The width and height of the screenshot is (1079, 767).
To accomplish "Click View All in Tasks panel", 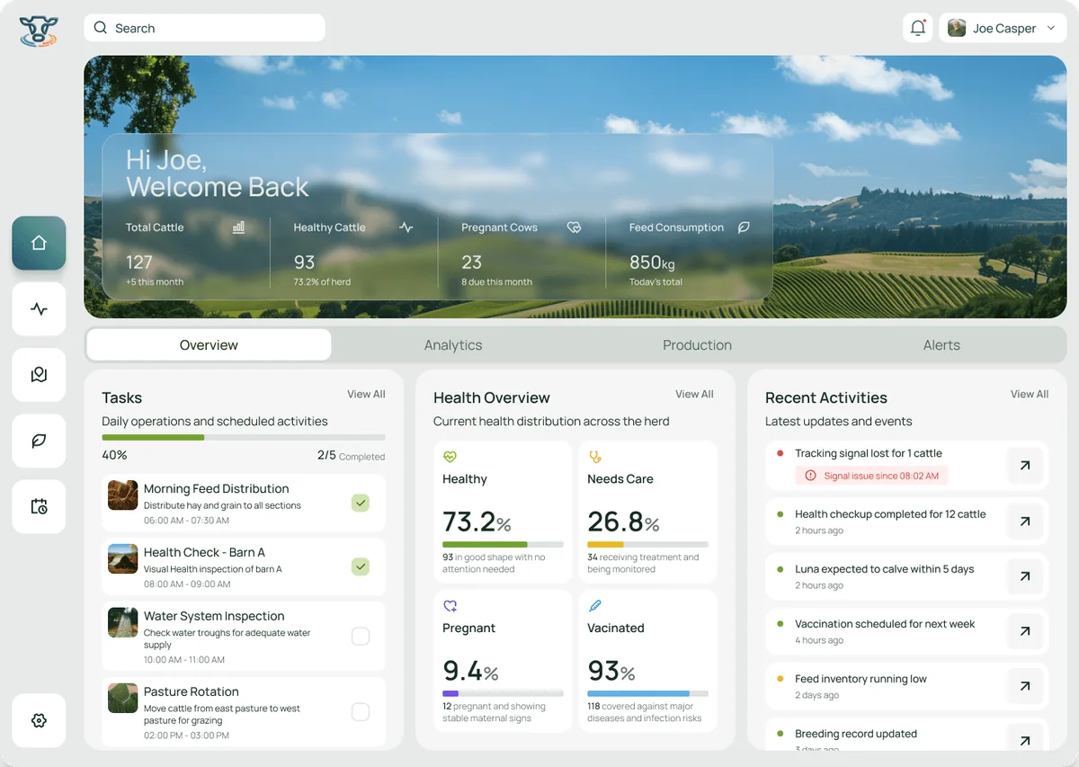I will pos(366,394).
